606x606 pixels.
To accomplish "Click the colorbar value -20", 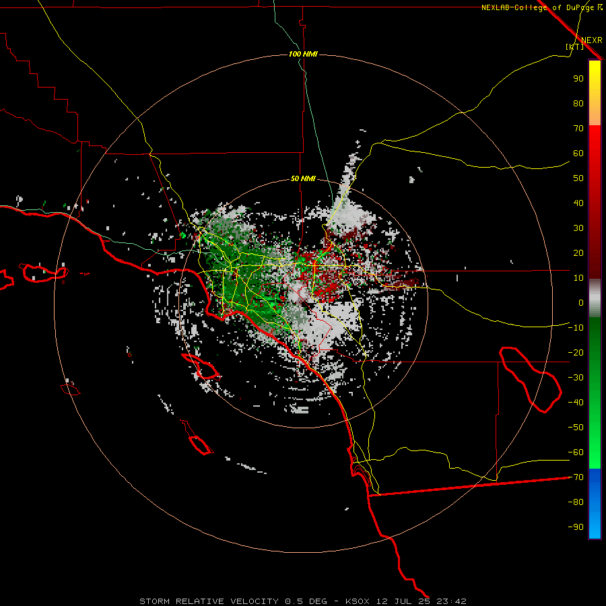I will coord(576,353).
